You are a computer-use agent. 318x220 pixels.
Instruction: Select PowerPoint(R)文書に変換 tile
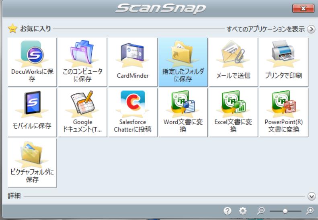coord(283,113)
